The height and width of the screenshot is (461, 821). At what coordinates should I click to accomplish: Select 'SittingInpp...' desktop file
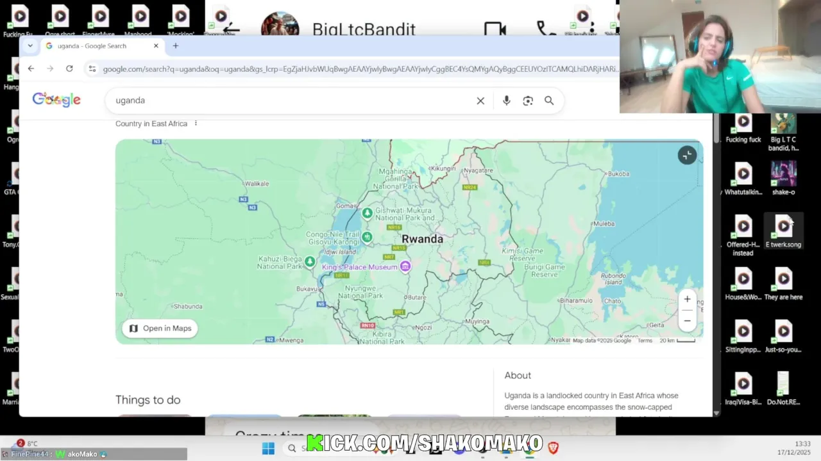tap(743, 337)
